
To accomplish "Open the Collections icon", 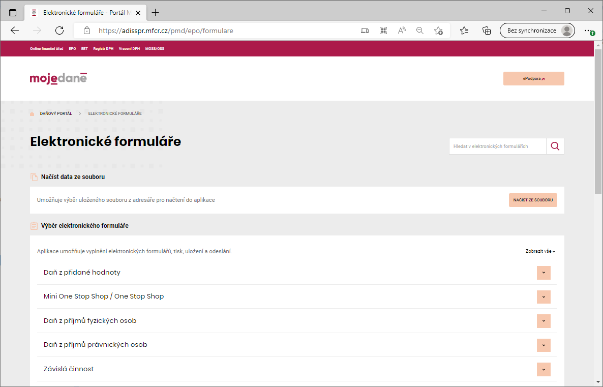I will pyautogui.click(x=487, y=31).
